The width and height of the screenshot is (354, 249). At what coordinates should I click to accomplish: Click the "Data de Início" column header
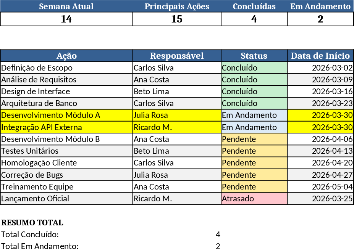(x=320, y=56)
